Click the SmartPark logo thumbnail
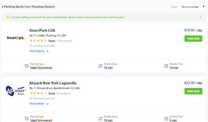Image resolution: width=208 pixels, height=122 pixels. tap(16, 38)
